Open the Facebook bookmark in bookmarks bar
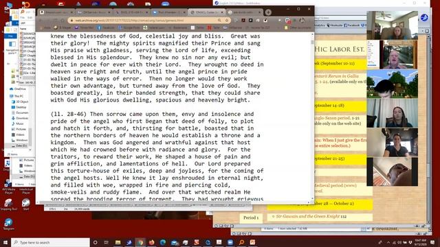The width and height of the screenshot is (440, 247). [105, 27]
